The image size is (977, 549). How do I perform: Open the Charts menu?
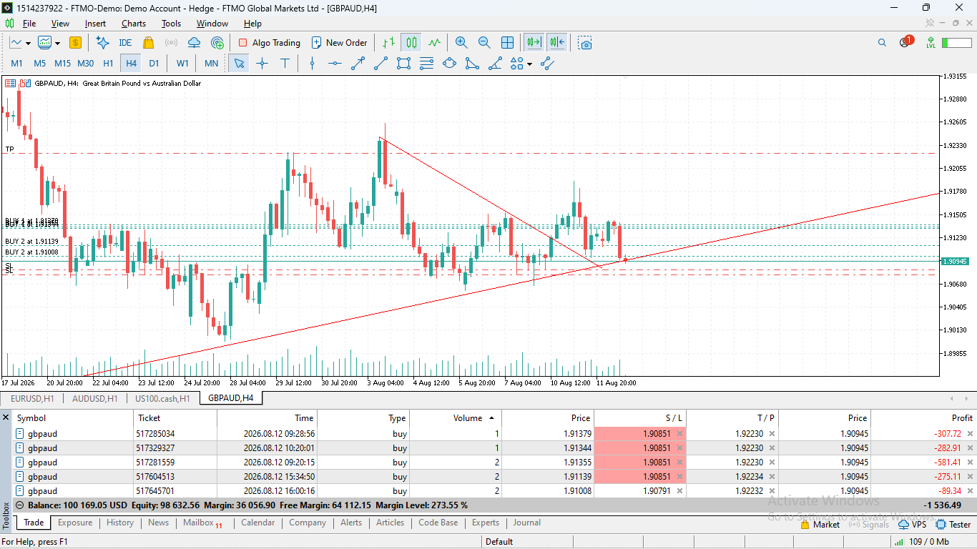(x=133, y=24)
